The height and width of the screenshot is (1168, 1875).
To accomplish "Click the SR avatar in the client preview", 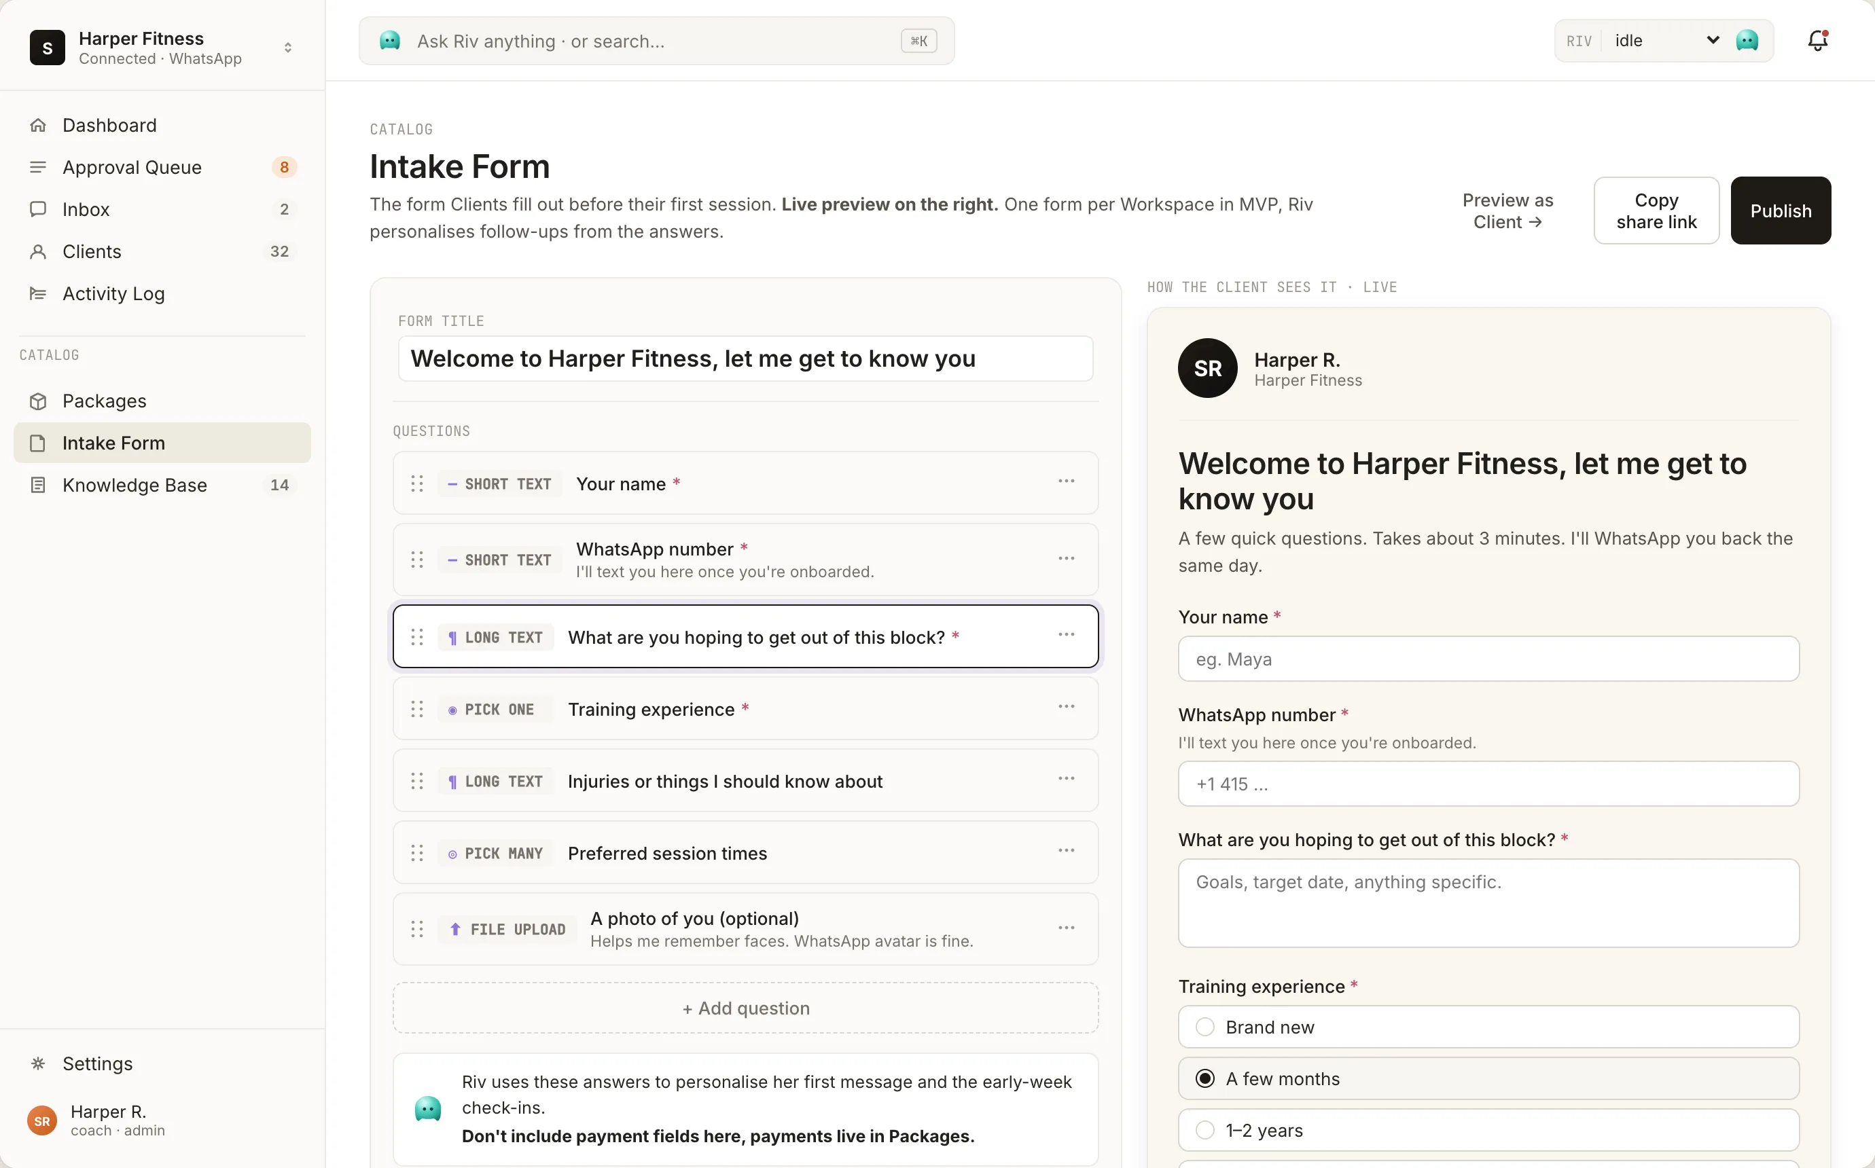I will pyautogui.click(x=1207, y=369).
